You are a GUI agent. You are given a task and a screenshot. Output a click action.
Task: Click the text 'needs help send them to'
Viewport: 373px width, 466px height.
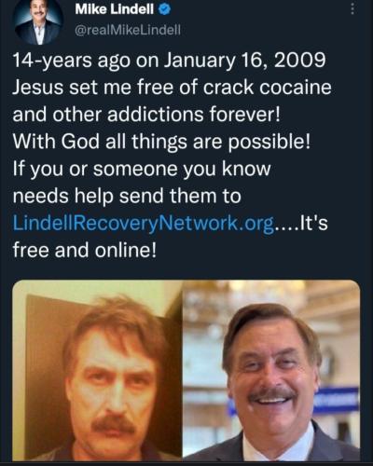click(127, 196)
